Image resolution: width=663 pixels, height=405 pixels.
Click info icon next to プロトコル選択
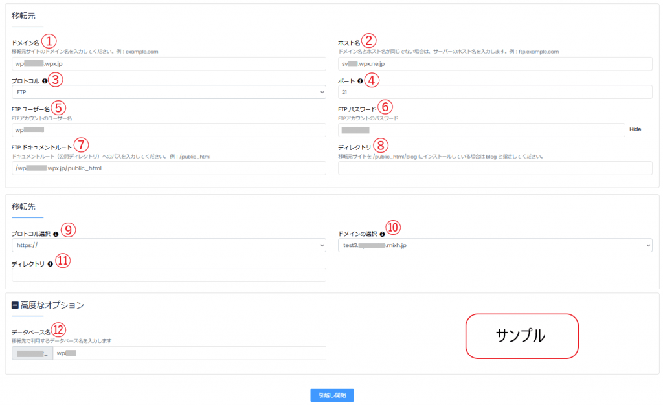coord(56,234)
